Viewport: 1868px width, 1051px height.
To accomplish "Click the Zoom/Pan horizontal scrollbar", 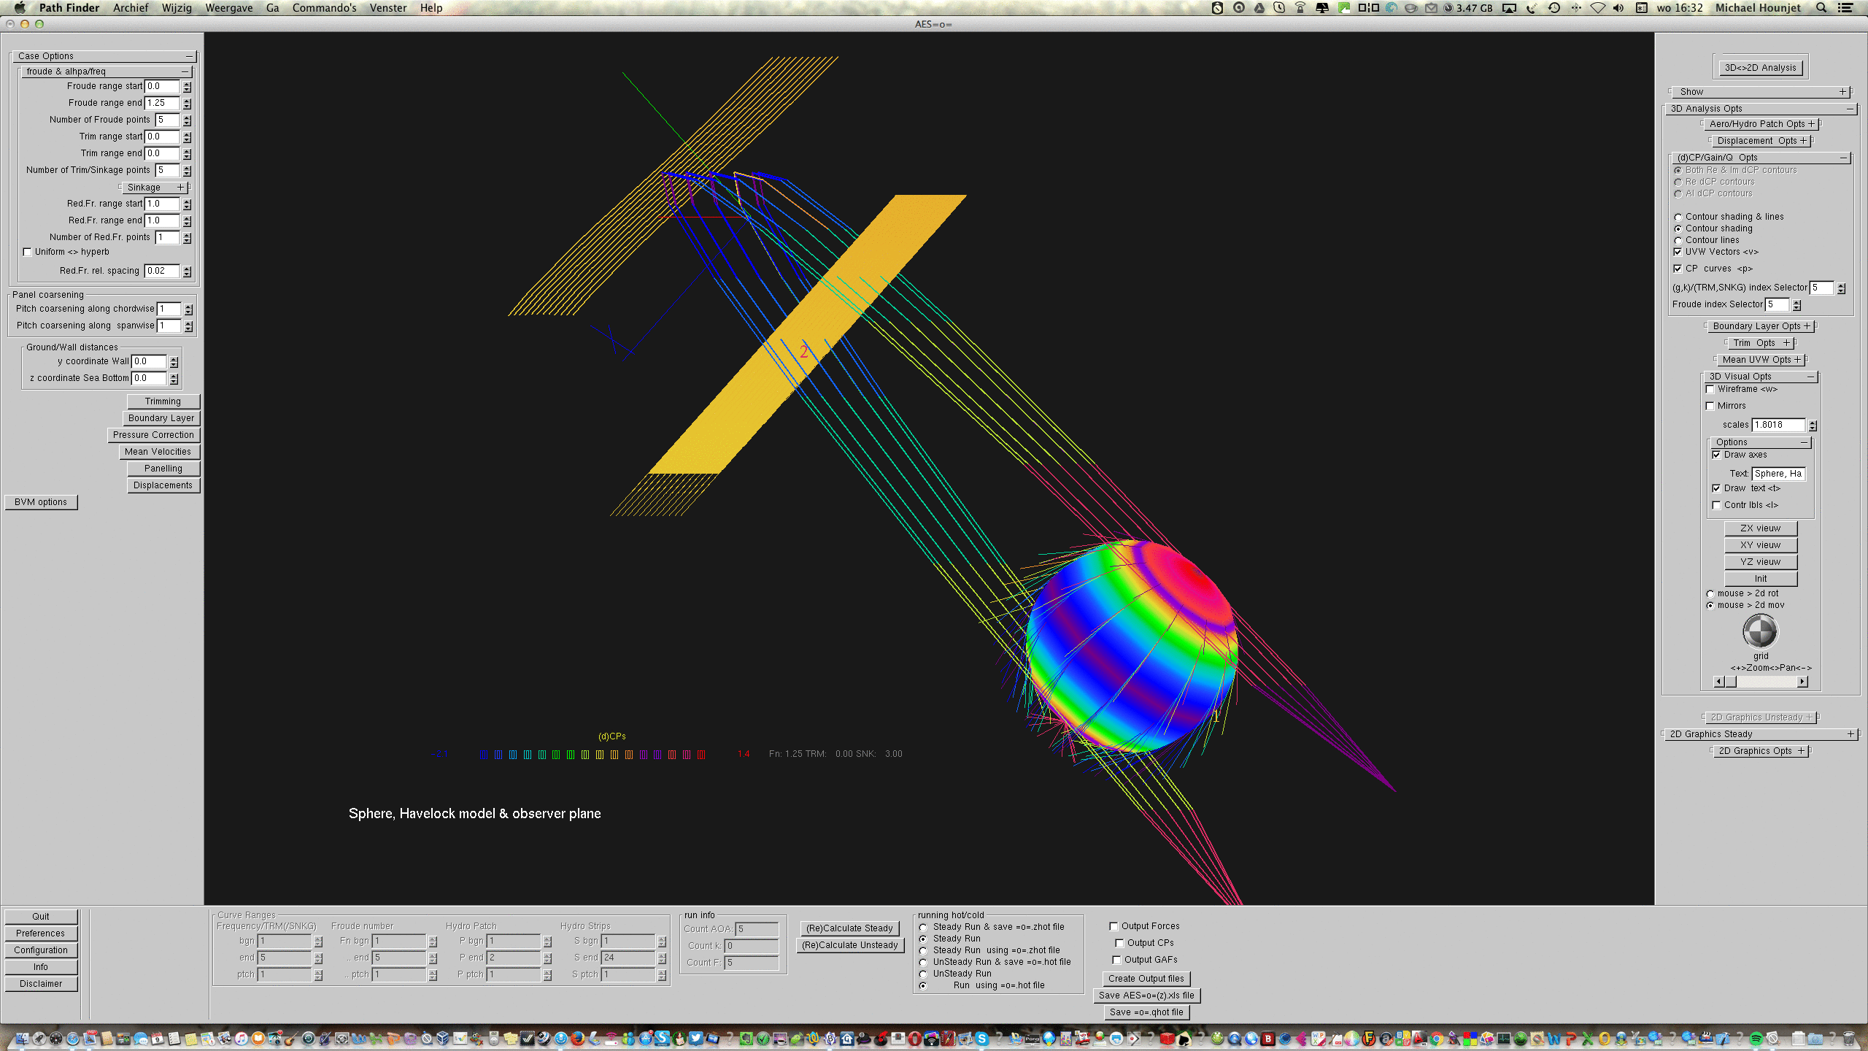I will pos(1761,682).
